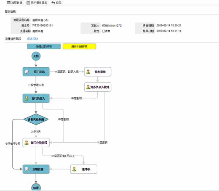Click the person icon in 部门负责人 node
Image resolution: width=219 pixels, height=191 pixels.
(x=27, y=98)
